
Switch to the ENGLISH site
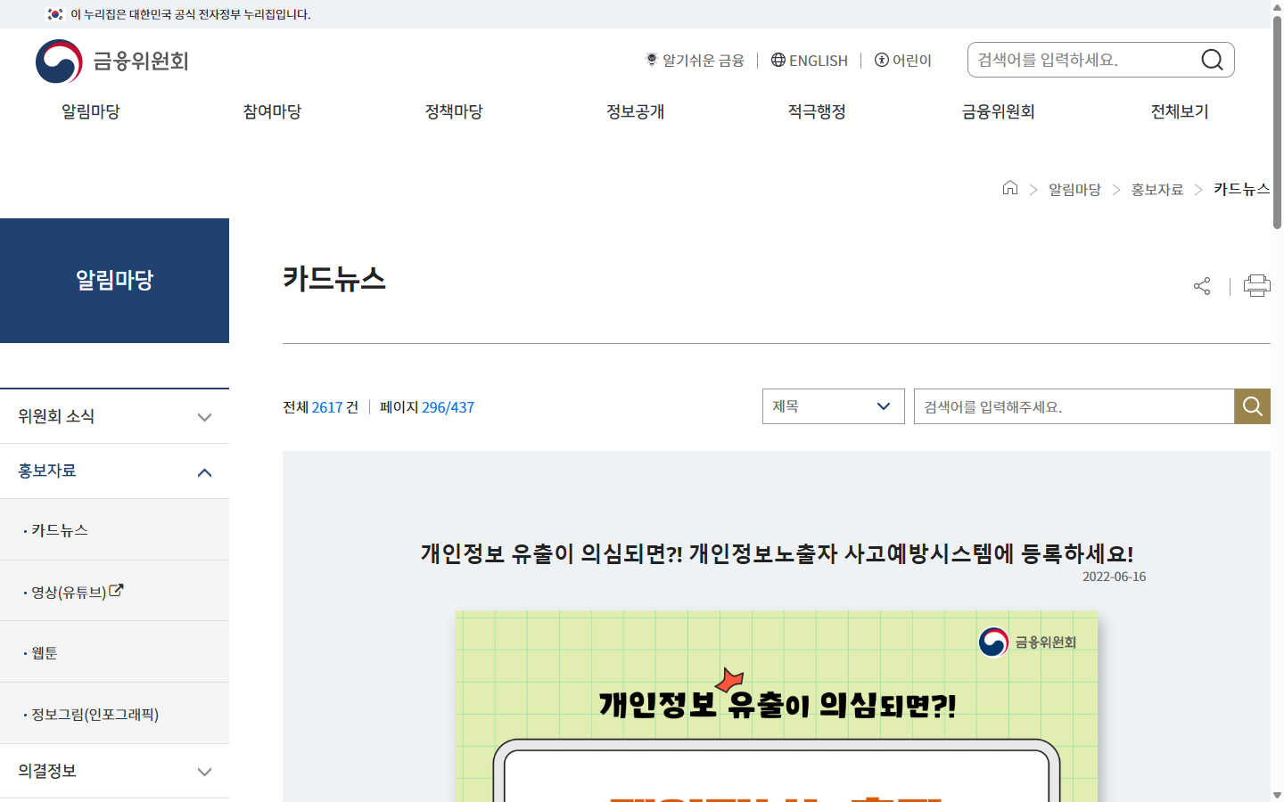[810, 60]
